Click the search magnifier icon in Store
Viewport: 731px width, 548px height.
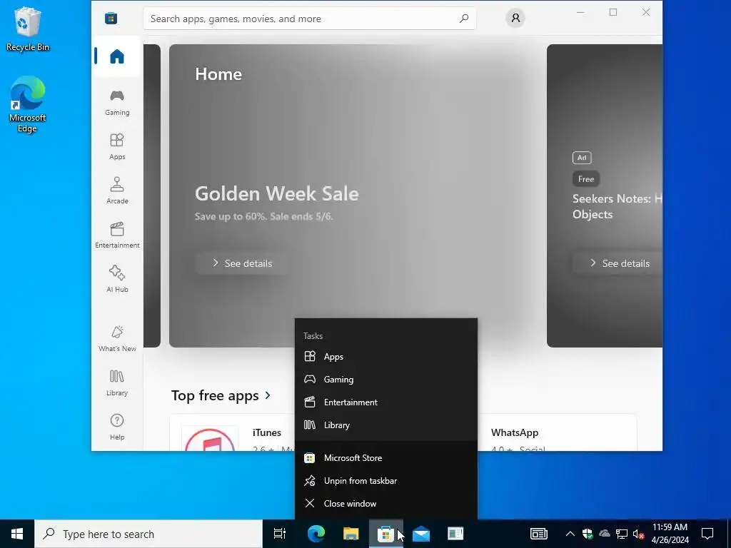(x=463, y=19)
